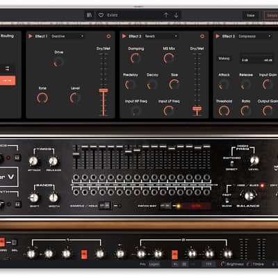The height and width of the screenshot is (278, 278).
Task: Click the Decay knob in the reverb
Action: coord(152,84)
